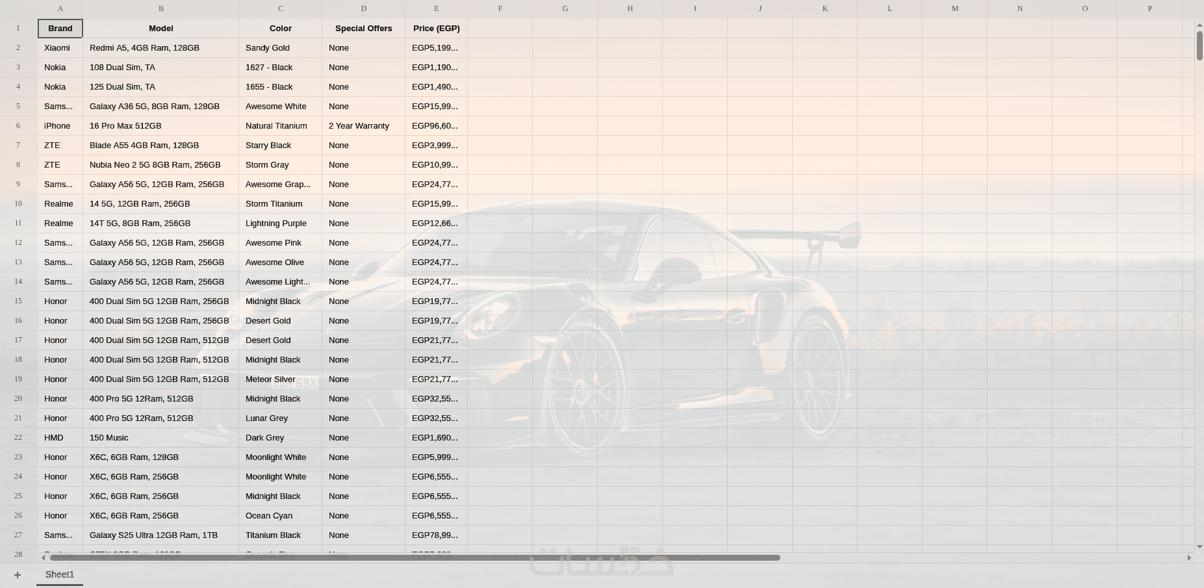Click the Natural Titanium cell
Screen dimensions: 1204x588
(x=281, y=126)
